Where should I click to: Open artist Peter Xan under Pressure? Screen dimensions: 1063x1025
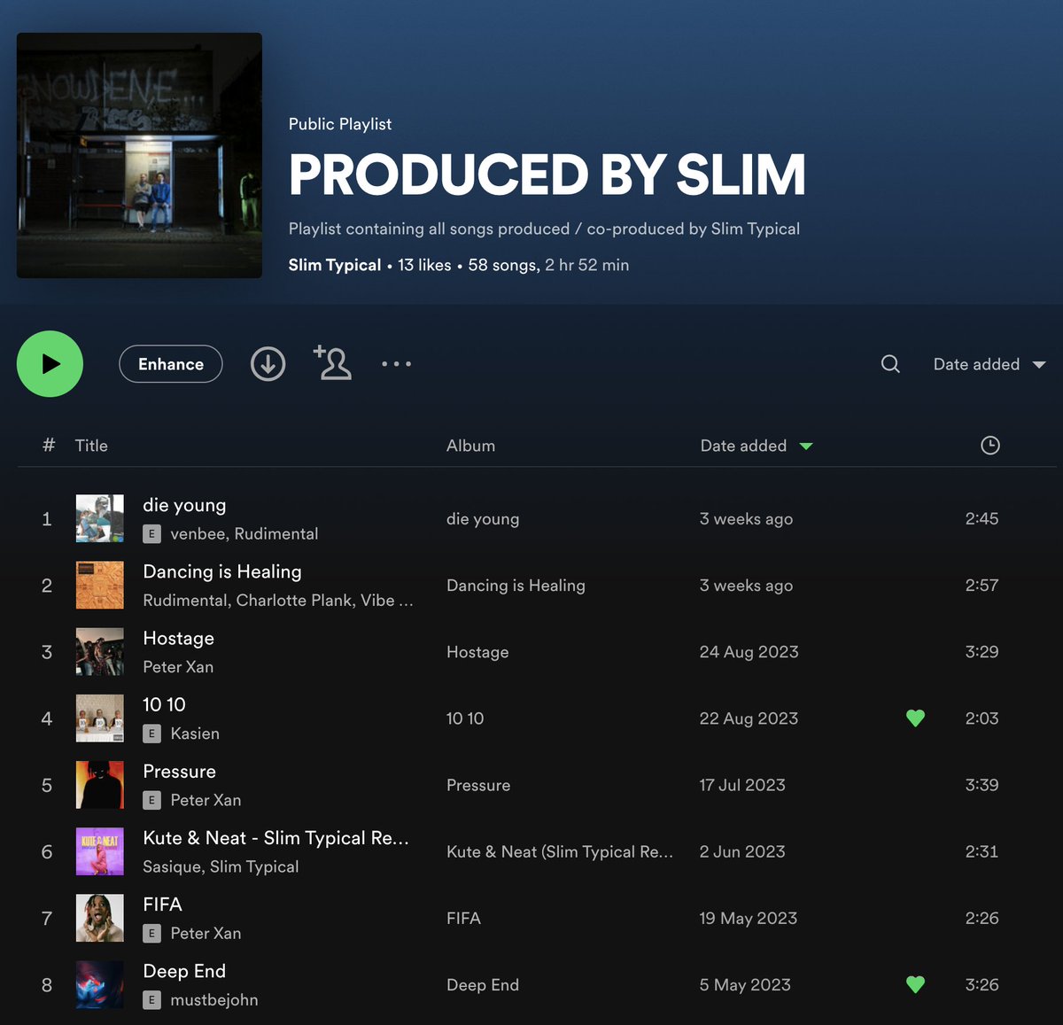(x=206, y=800)
